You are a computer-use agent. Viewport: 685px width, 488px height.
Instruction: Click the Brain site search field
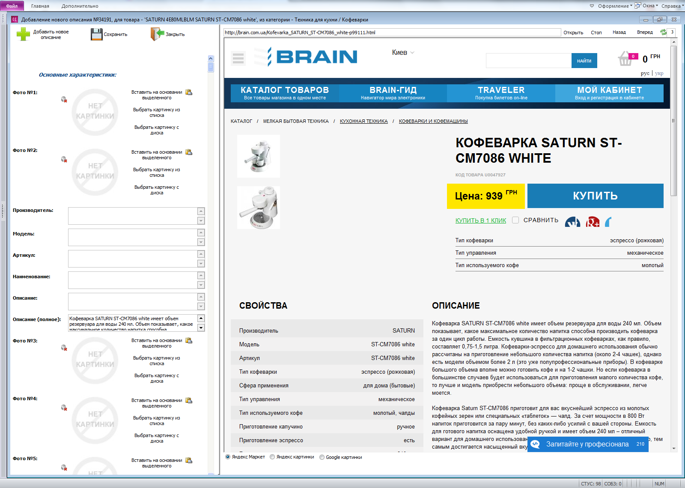pos(529,61)
